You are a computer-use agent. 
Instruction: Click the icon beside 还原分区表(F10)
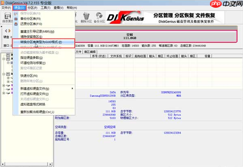(x=16, y=24)
